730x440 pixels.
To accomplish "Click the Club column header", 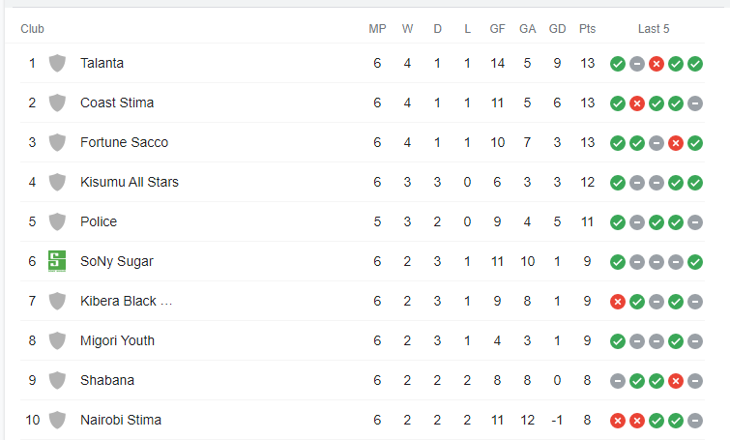I will coord(32,29).
